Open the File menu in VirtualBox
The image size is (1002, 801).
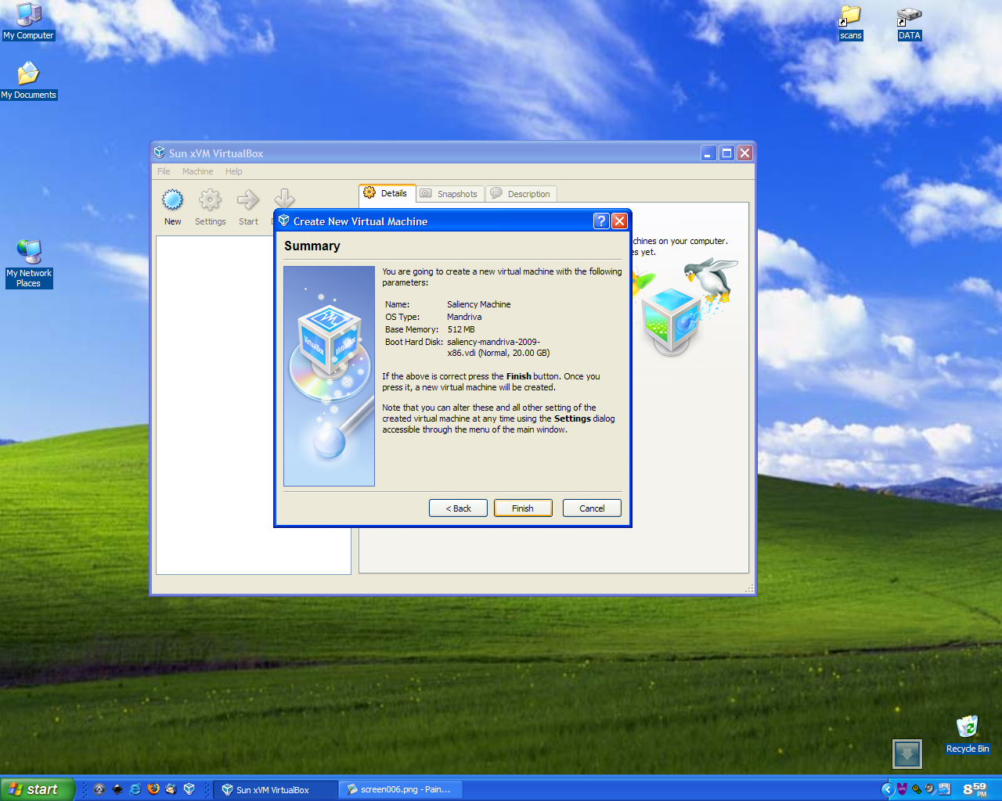pos(164,171)
